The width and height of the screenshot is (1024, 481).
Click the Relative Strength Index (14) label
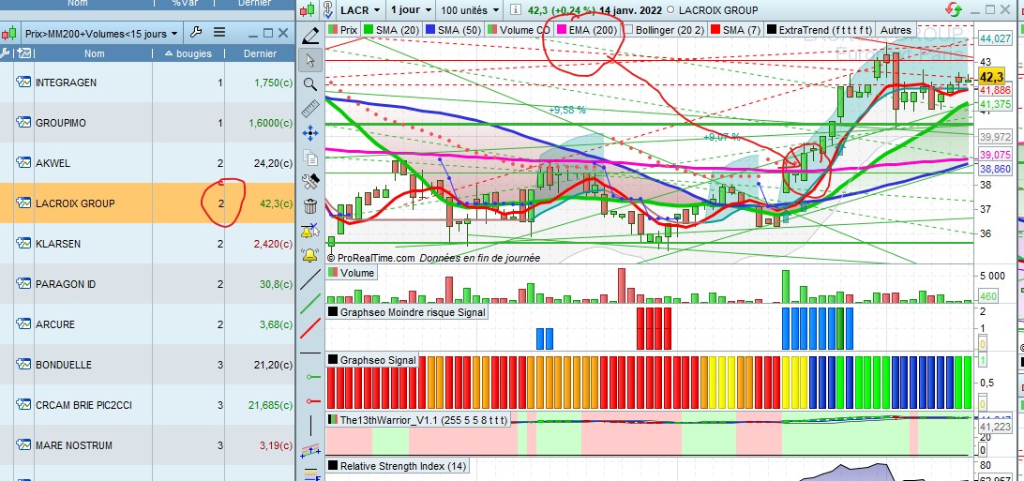pos(398,466)
